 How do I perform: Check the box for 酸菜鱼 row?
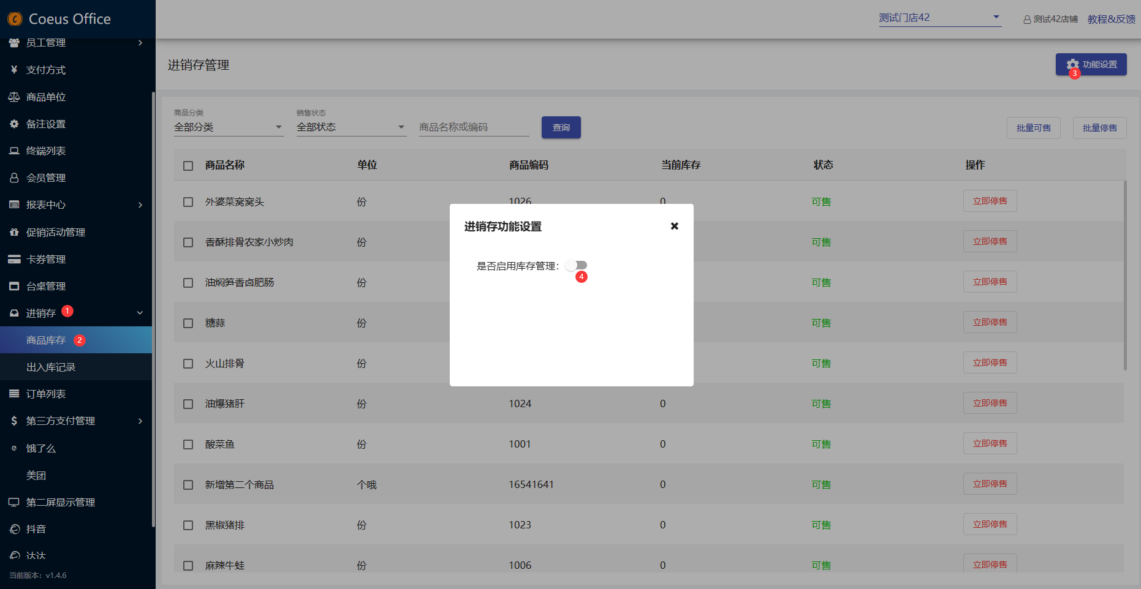pos(188,445)
